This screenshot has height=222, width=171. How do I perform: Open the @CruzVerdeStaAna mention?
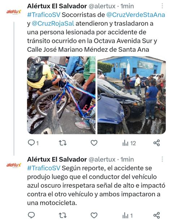click(136, 15)
